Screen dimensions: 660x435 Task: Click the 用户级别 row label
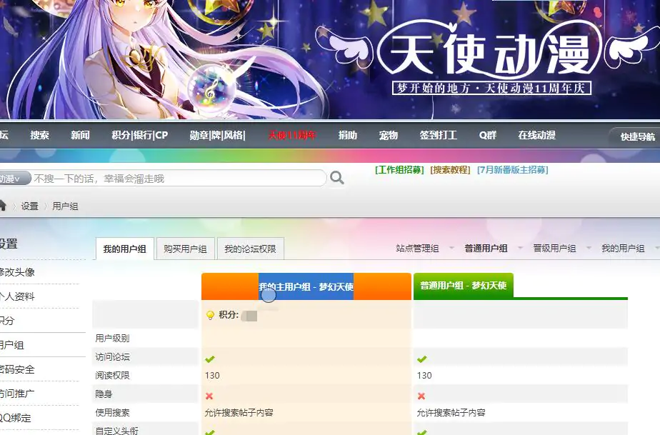[112, 338]
